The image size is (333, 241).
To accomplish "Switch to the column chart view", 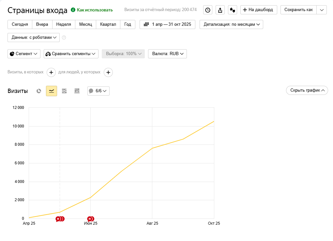I will 77,91.
